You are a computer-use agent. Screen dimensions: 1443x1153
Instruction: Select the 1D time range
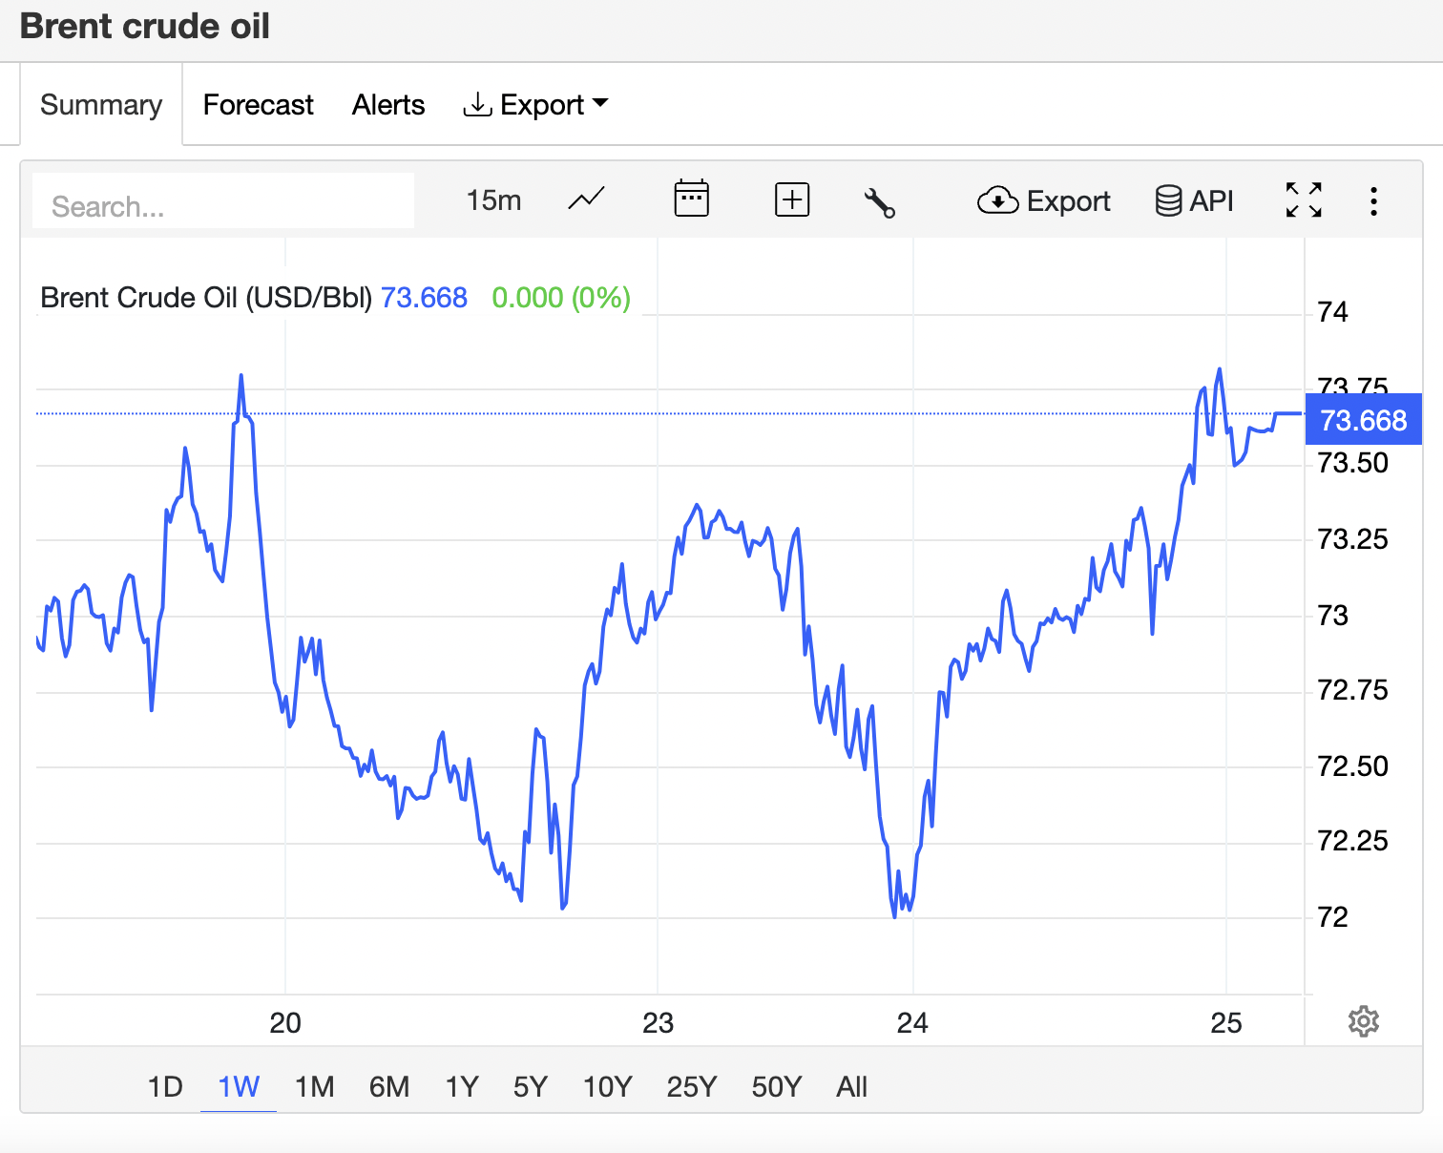(x=165, y=1087)
